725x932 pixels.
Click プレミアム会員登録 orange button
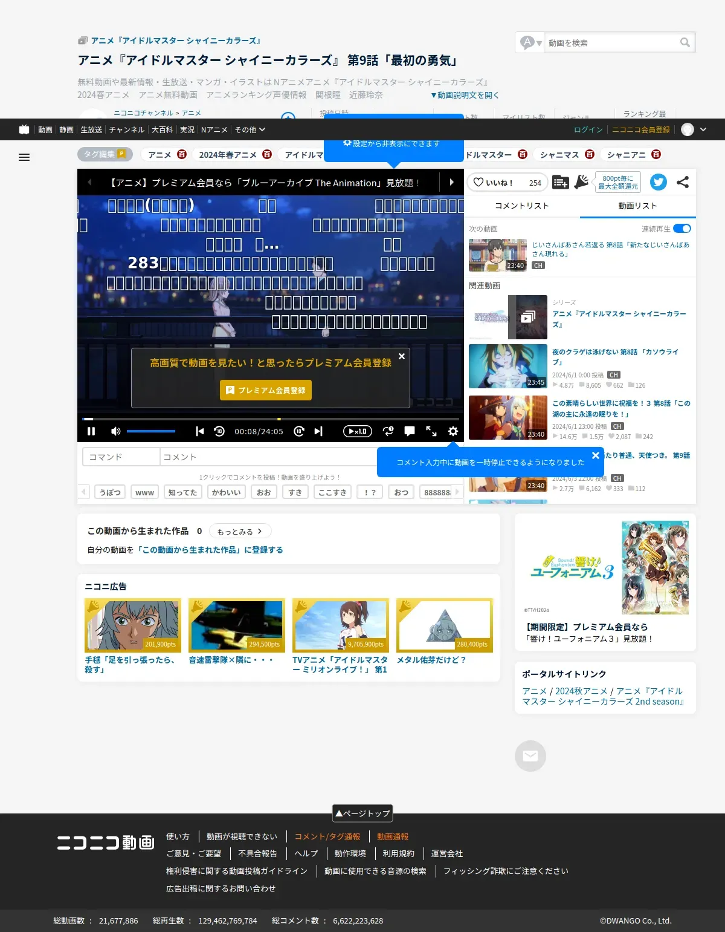coord(266,390)
